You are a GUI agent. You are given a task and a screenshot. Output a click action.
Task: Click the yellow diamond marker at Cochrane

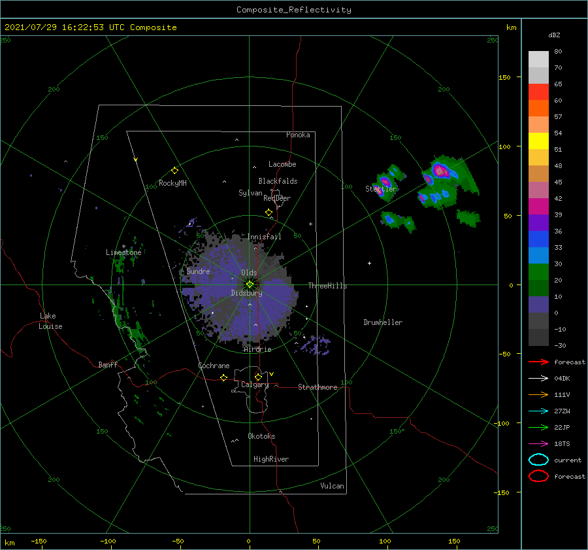click(224, 377)
